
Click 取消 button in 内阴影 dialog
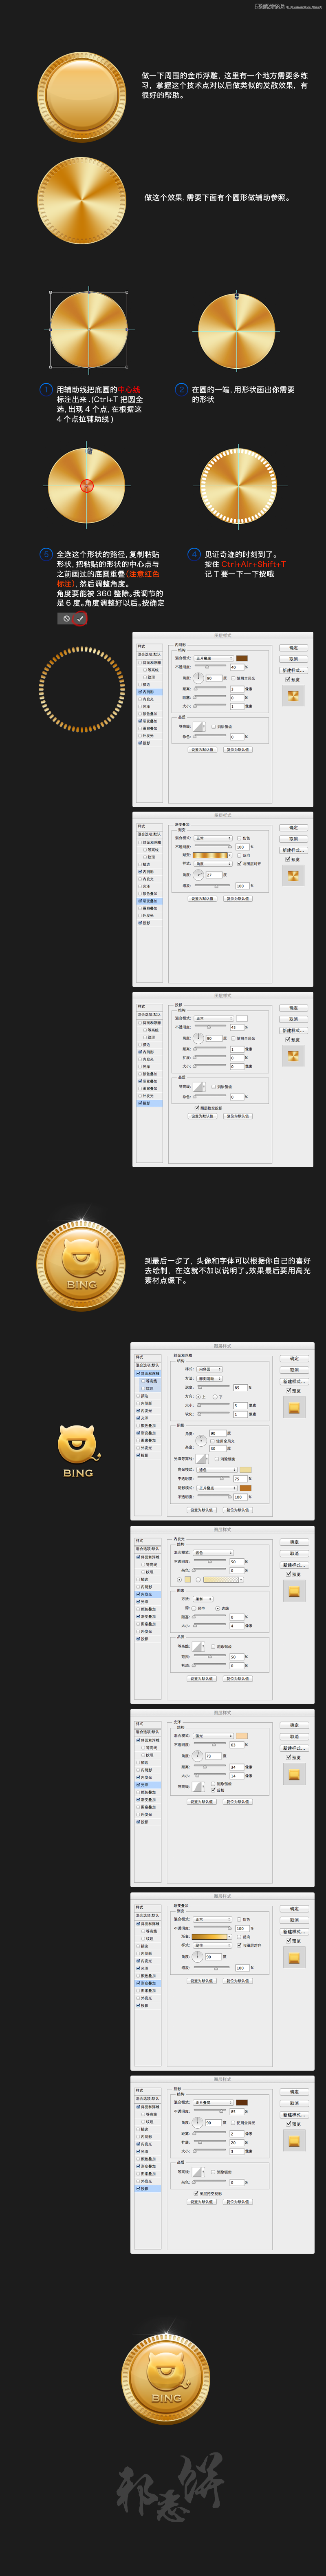294,659
